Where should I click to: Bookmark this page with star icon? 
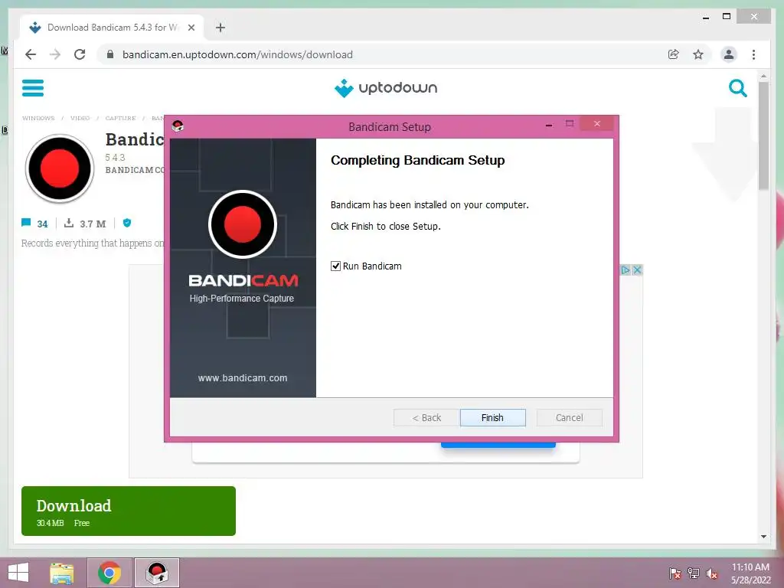click(698, 54)
